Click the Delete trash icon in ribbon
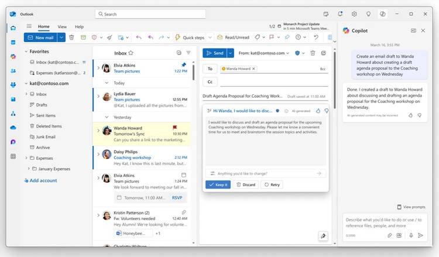Screen dimensions: 439x257 coord(71,37)
